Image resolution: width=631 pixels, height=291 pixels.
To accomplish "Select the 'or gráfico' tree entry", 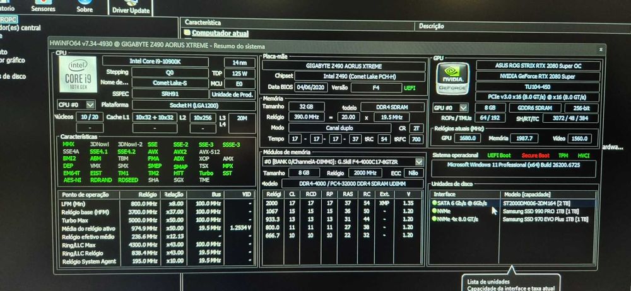I will tap(13, 60).
